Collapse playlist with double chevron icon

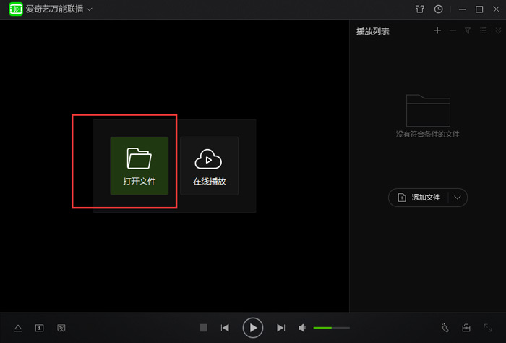click(498, 30)
